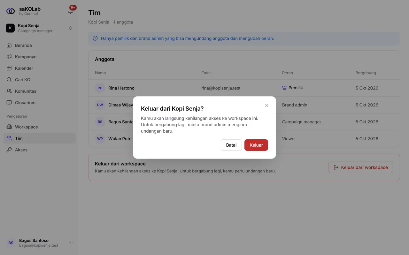Click the notification bell icon
Image resolution: width=409 pixels, height=255 pixels.
(x=70, y=11)
